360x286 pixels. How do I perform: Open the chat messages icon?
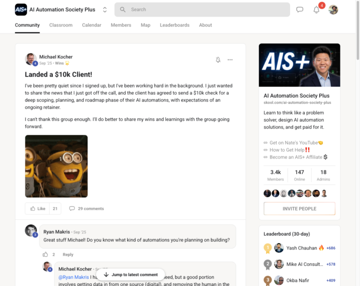pos(299,9)
